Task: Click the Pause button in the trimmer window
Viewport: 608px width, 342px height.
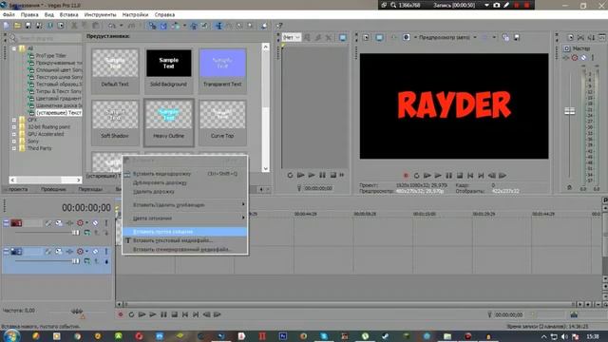Action: coord(322,175)
